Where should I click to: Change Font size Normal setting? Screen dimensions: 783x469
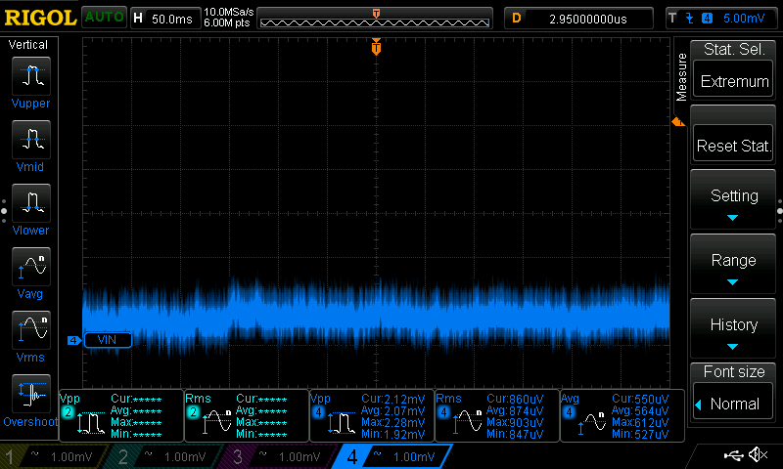tap(733, 403)
